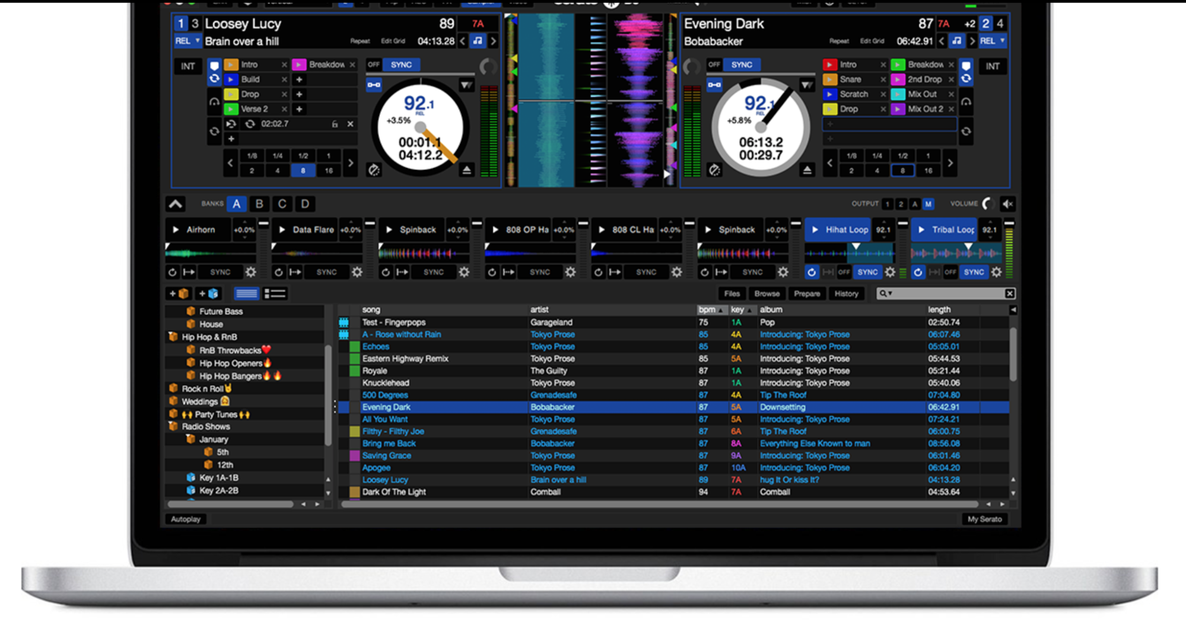Click the loop lock icon on Deck 1
The height and width of the screenshot is (625, 1186).
(x=335, y=124)
